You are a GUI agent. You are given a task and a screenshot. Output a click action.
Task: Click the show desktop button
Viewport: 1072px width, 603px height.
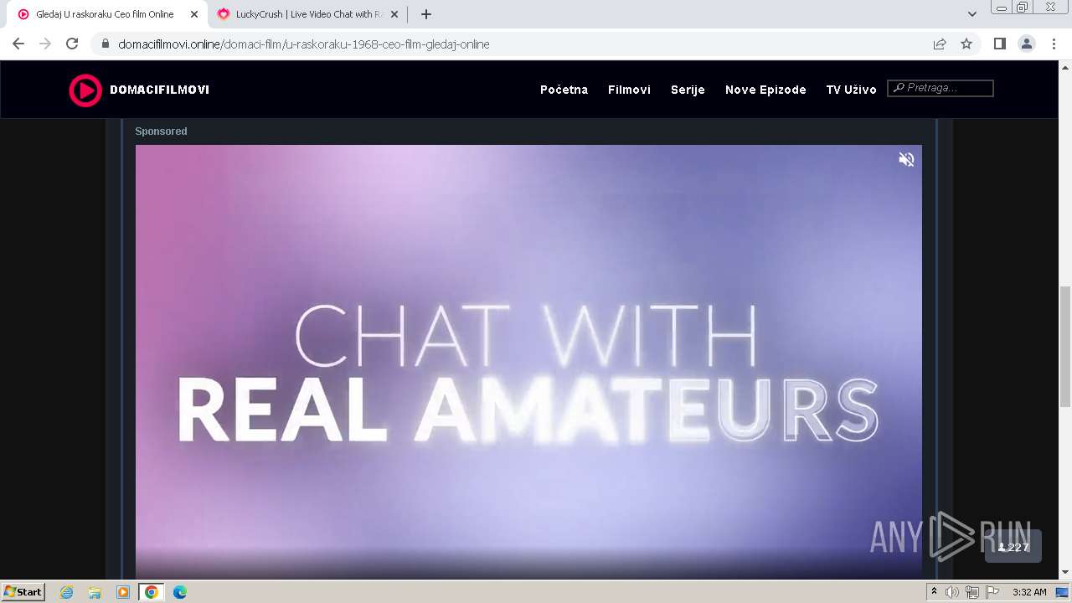click(1063, 592)
